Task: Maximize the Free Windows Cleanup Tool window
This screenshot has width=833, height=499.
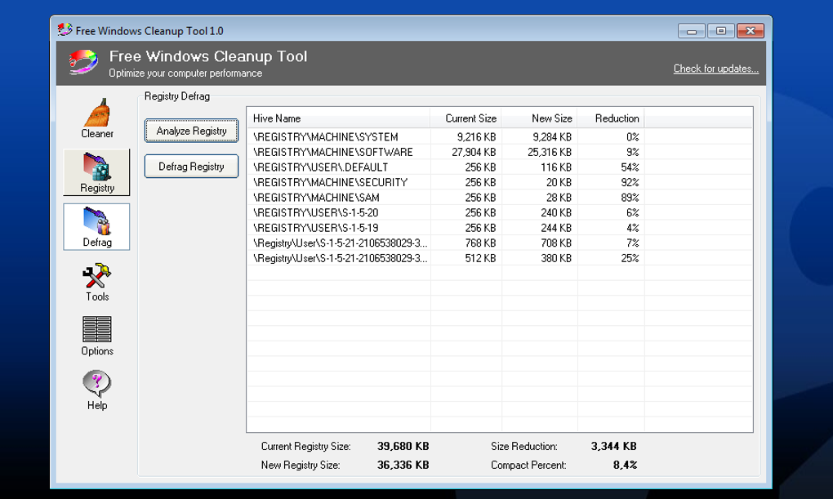Action: pyautogui.click(x=720, y=31)
